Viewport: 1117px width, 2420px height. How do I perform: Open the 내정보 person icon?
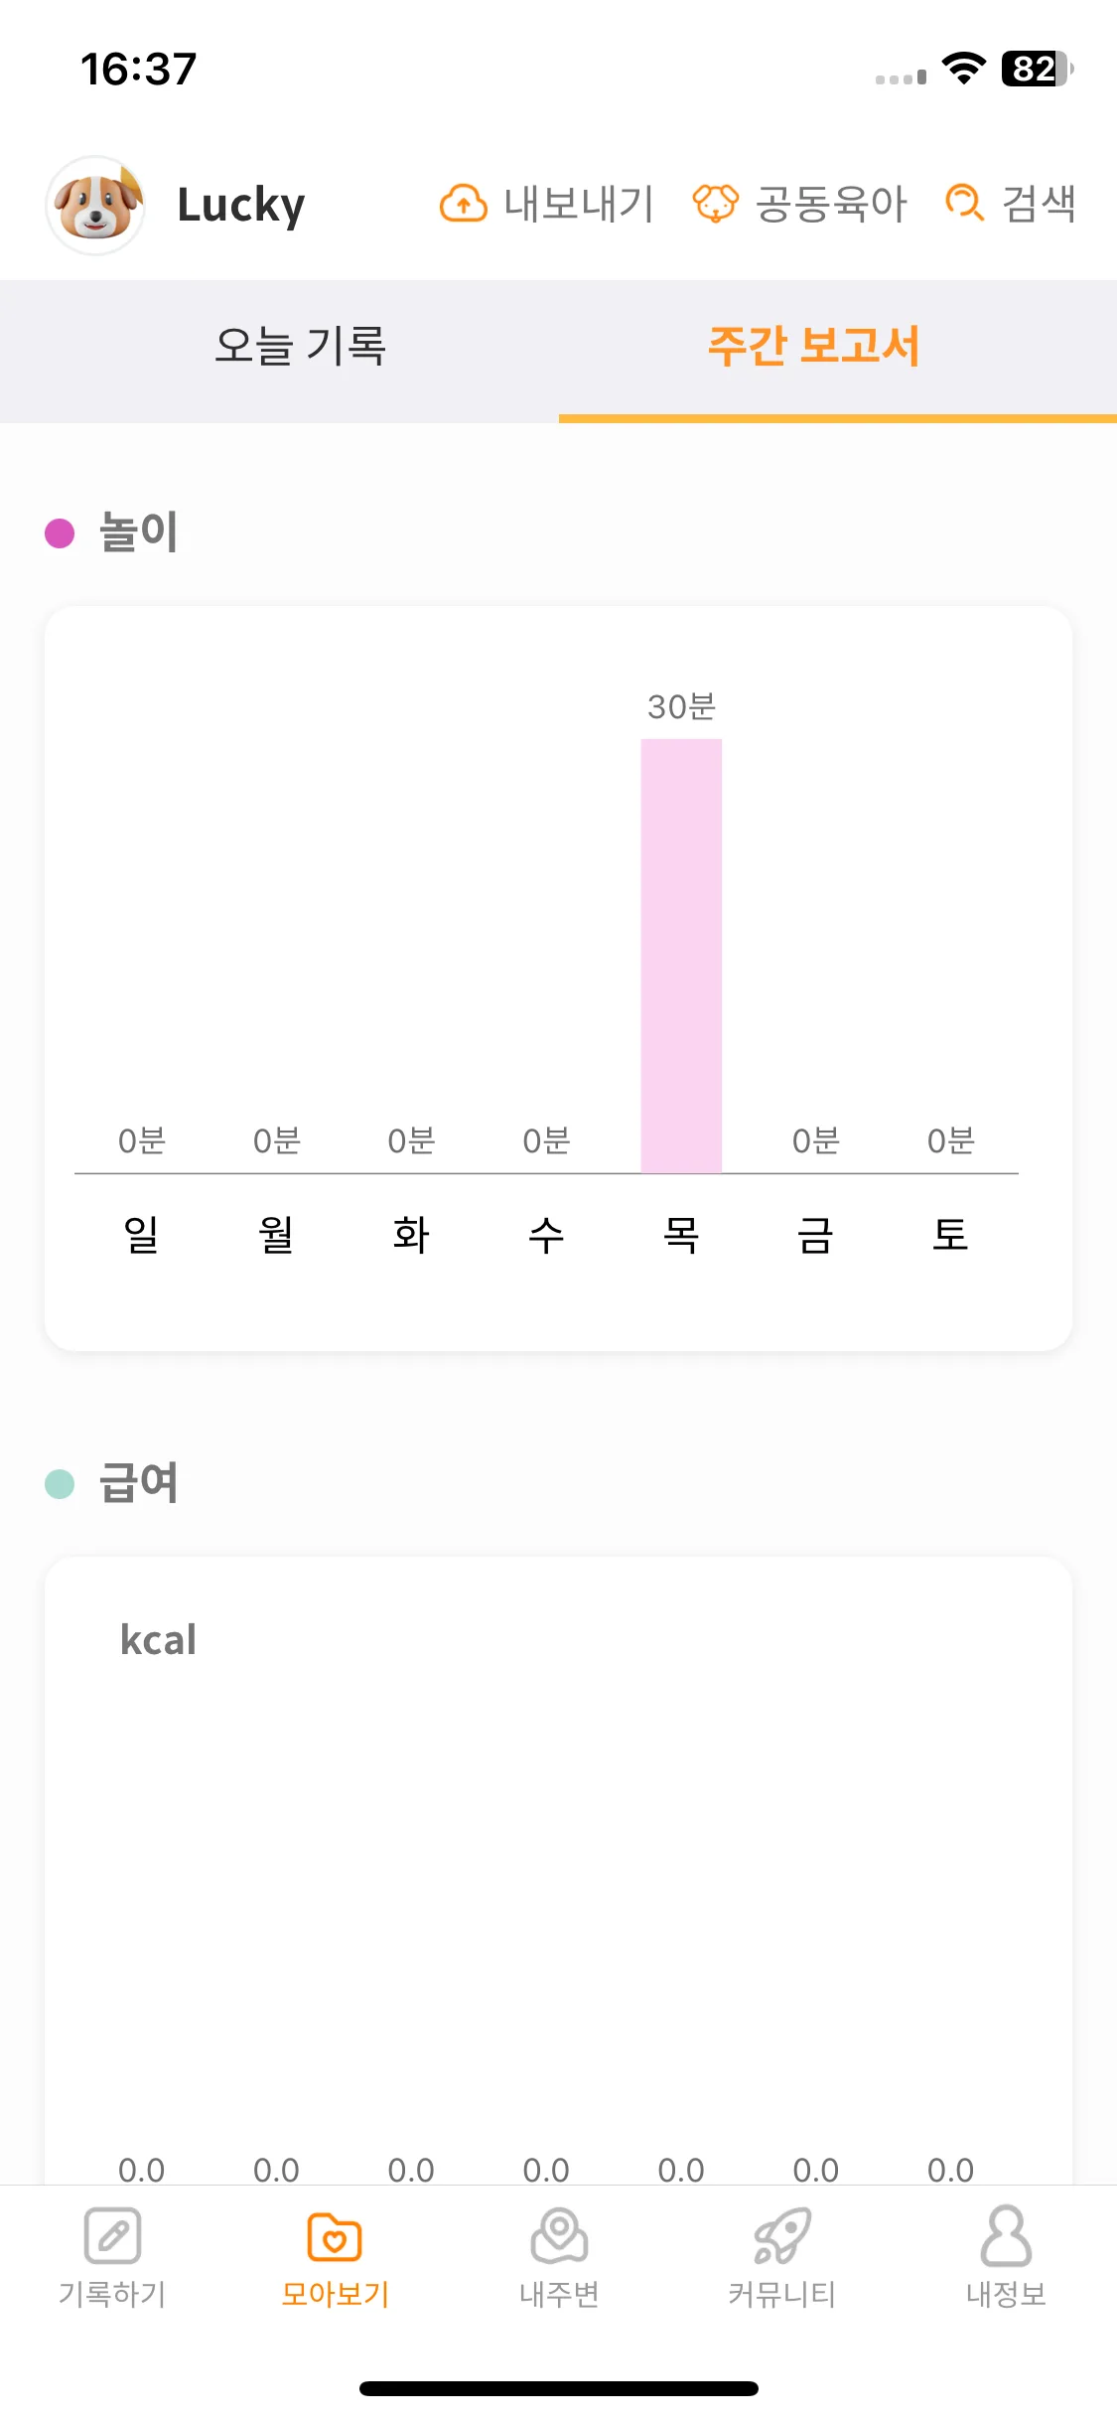click(1006, 2236)
